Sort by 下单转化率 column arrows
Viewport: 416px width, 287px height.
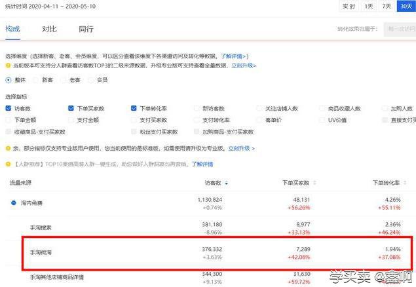tap(405, 183)
